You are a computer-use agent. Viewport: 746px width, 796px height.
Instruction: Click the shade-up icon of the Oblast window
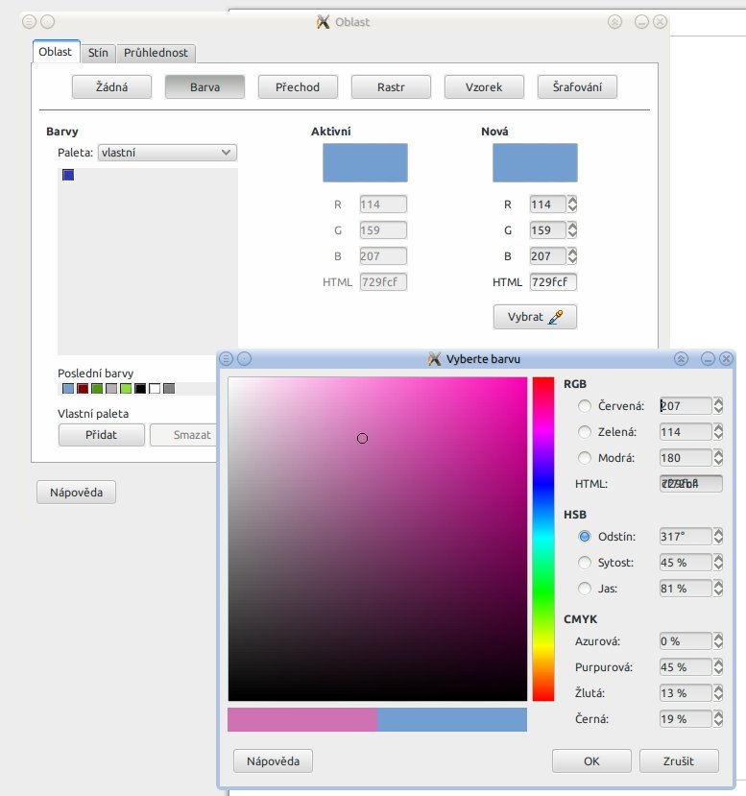615,22
